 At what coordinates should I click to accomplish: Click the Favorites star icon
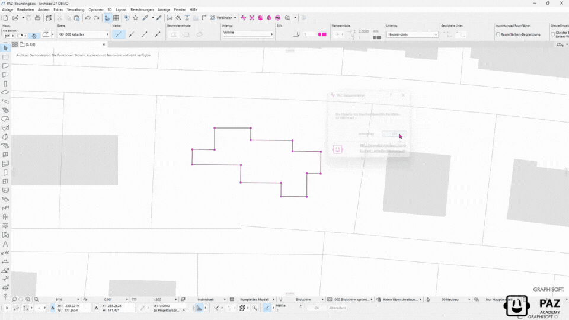(x=135, y=18)
